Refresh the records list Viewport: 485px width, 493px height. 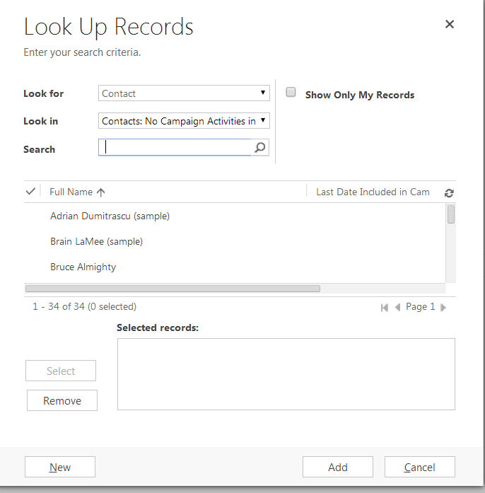[x=449, y=192]
